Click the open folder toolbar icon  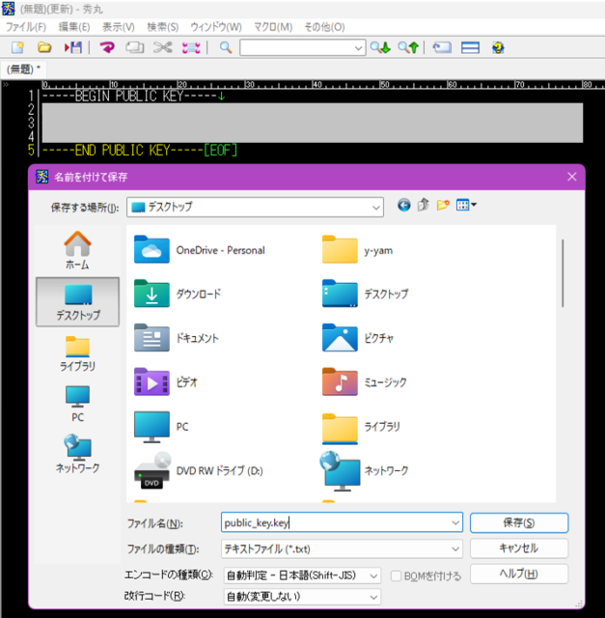click(x=44, y=46)
